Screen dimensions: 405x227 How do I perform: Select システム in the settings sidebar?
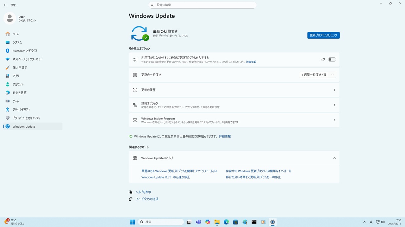click(33, 42)
